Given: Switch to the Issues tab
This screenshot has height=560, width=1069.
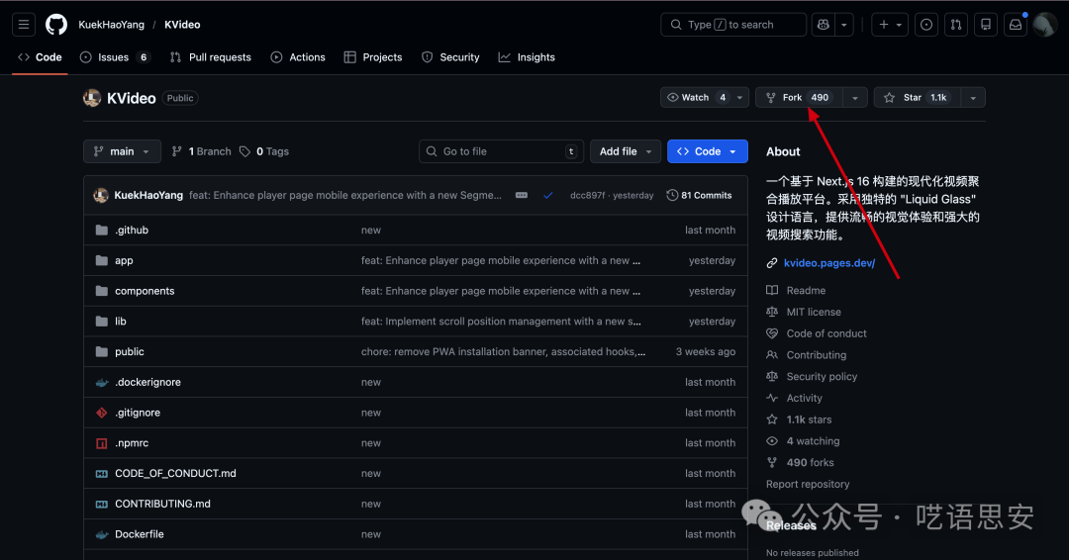Looking at the screenshot, I should click(114, 57).
